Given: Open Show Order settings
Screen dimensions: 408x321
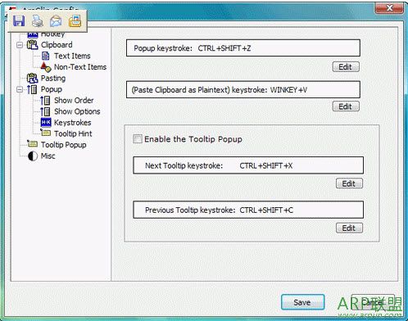Looking at the screenshot, I should tap(74, 101).
